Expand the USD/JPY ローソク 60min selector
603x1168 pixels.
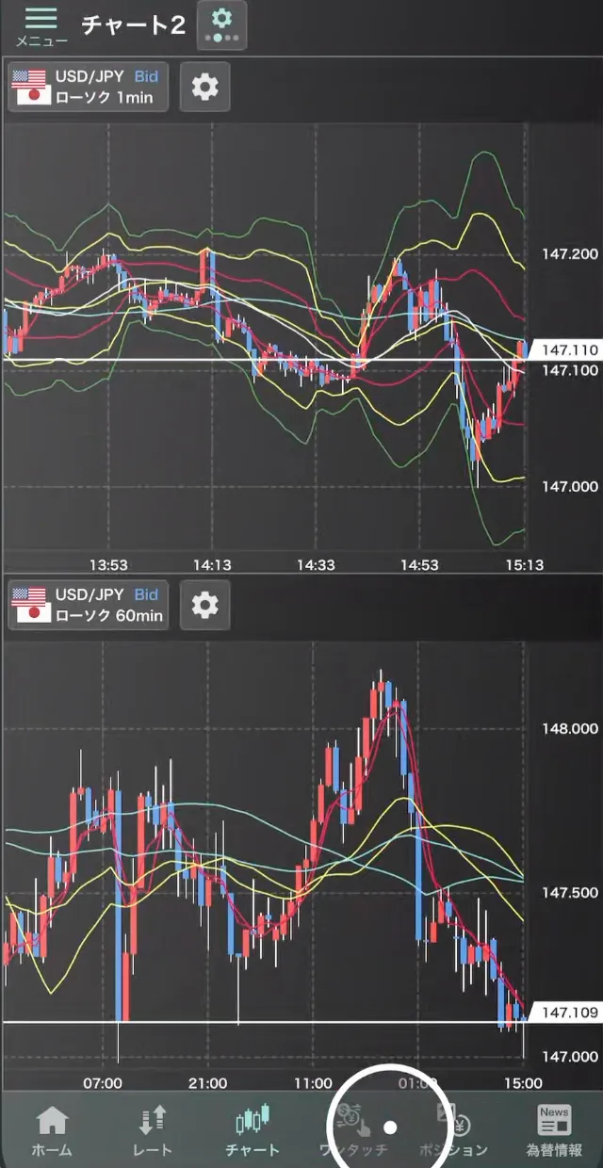click(89, 606)
